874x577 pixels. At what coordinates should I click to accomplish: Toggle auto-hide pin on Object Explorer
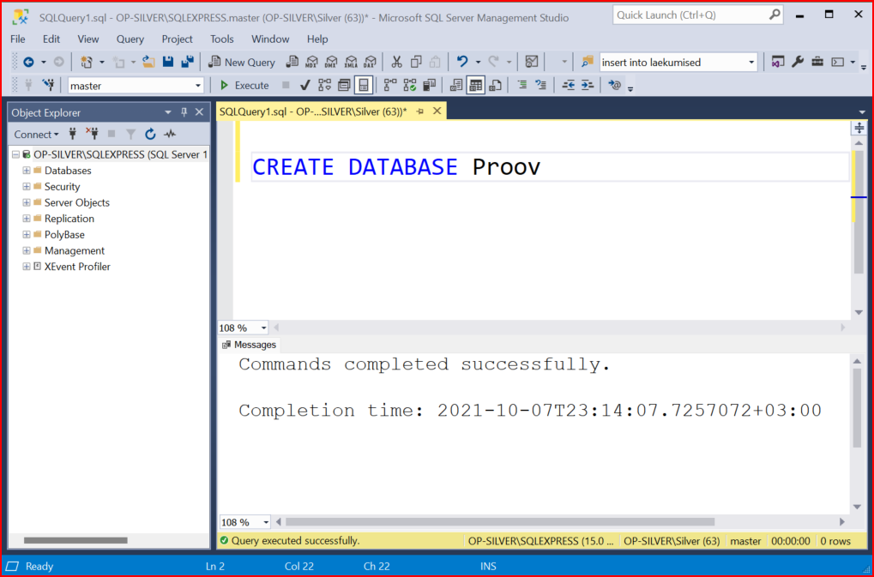[184, 112]
